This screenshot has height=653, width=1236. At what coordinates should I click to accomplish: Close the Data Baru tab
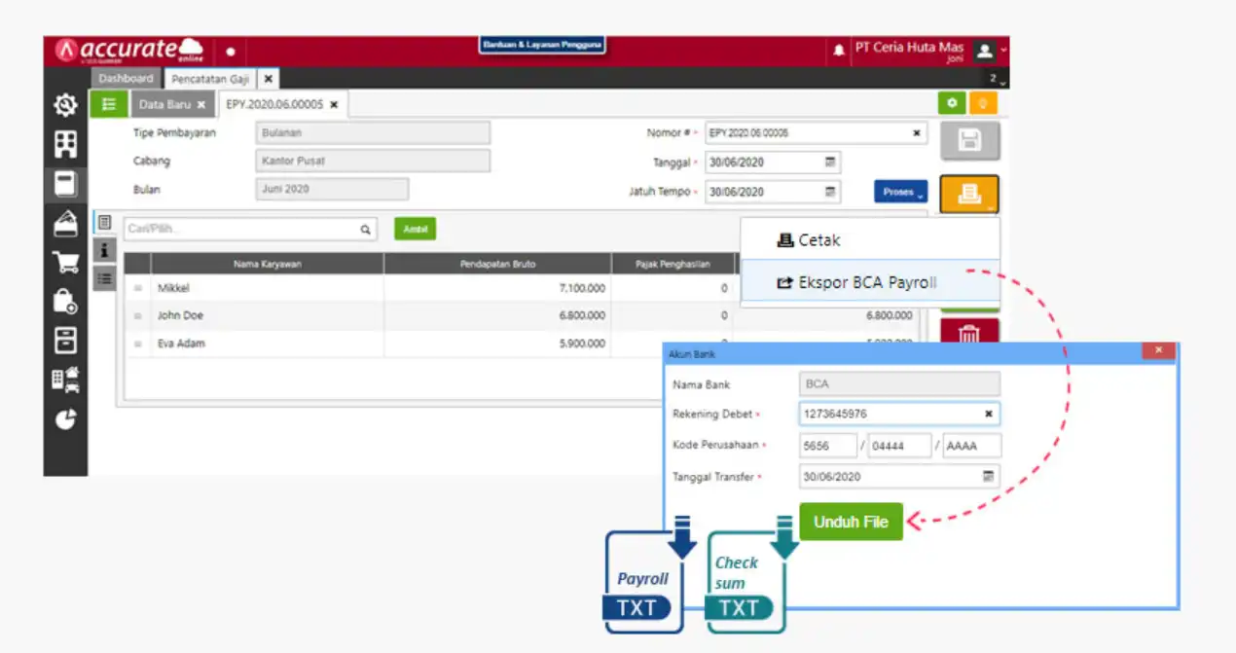pyautogui.click(x=201, y=104)
